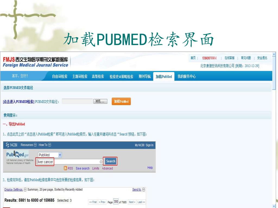The width and height of the screenshot is (278, 208).
Task: Click the My NCBI link
Action: (x=140, y=145)
